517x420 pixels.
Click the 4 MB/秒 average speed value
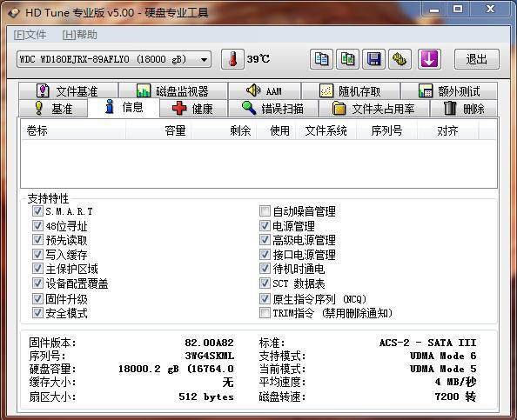455,382
